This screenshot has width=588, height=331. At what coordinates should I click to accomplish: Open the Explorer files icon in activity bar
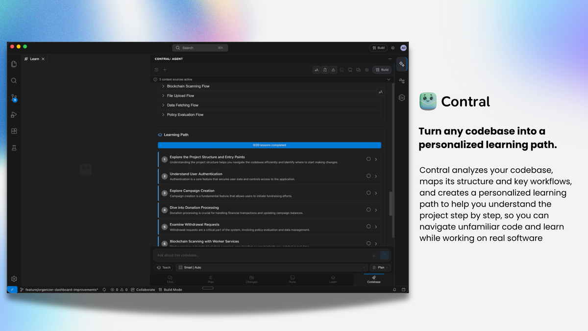(x=14, y=64)
